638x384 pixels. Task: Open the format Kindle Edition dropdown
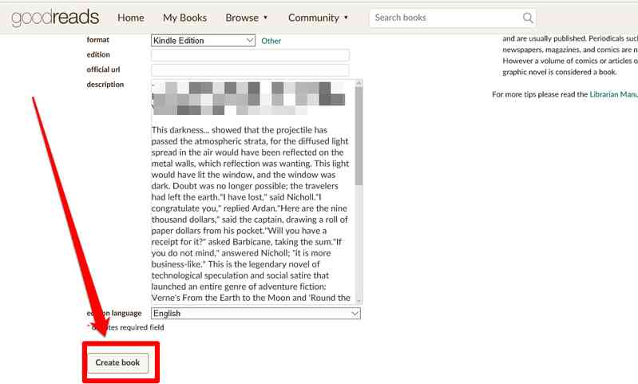pyautogui.click(x=203, y=40)
